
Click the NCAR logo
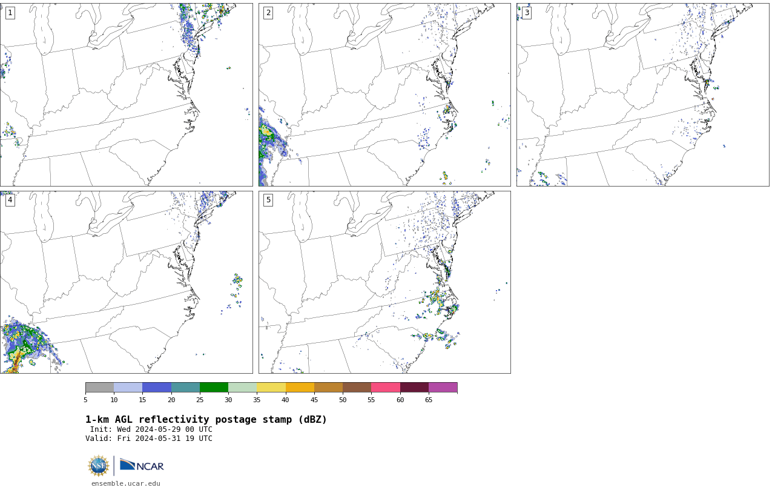click(142, 465)
